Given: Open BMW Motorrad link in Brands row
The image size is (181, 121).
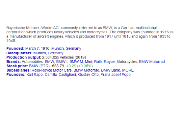Looking at the screenshot, I should tap(152, 62).
